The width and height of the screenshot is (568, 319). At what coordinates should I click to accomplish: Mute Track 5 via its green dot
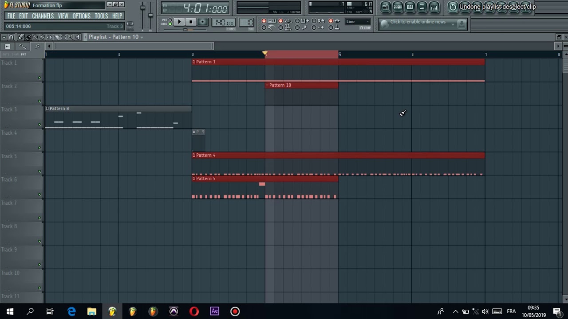click(39, 171)
